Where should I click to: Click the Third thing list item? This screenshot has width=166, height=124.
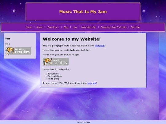click(54, 79)
